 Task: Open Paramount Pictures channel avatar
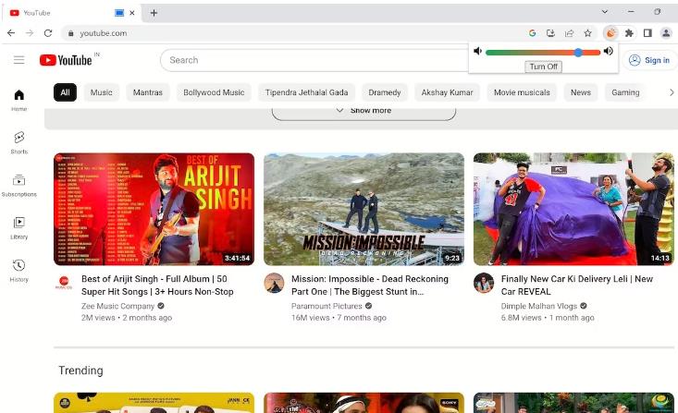(274, 283)
